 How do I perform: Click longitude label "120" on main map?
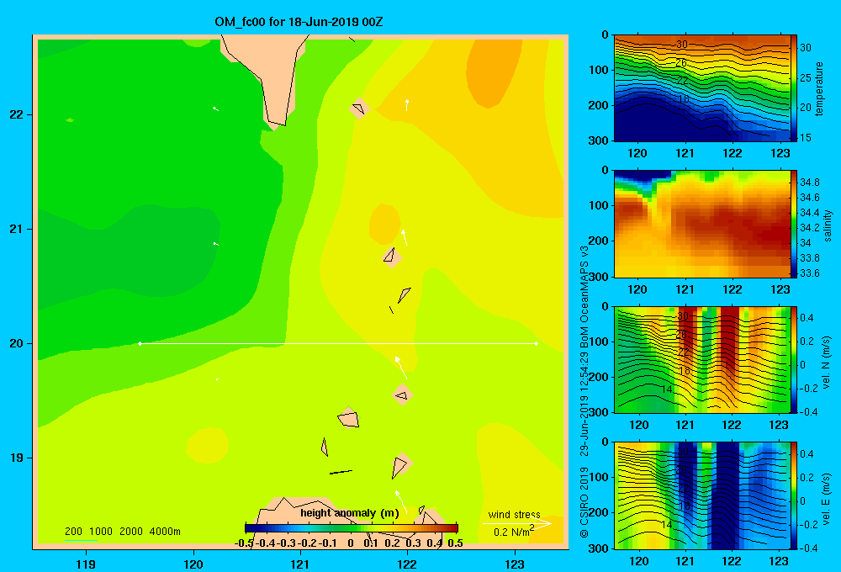pos(193,564)
